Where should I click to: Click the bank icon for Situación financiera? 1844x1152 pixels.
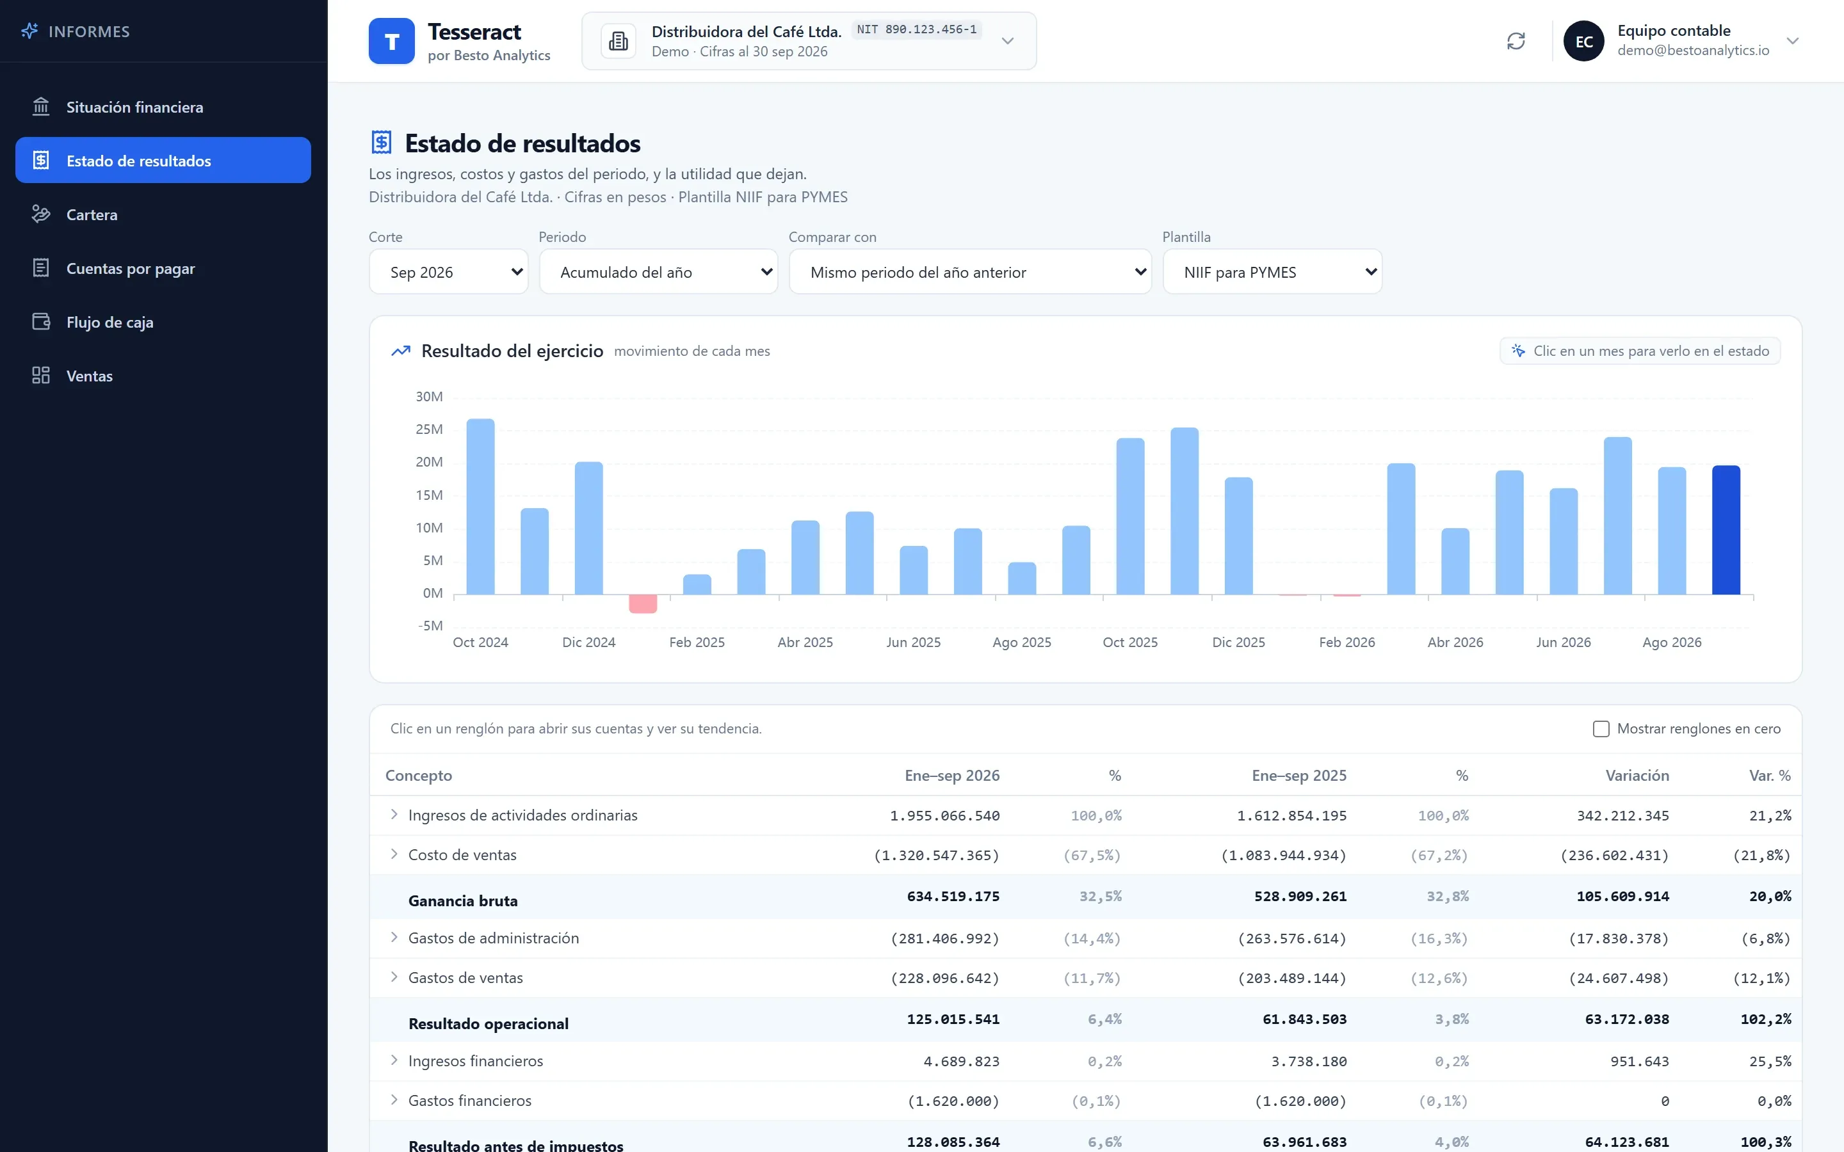(41, 107)
